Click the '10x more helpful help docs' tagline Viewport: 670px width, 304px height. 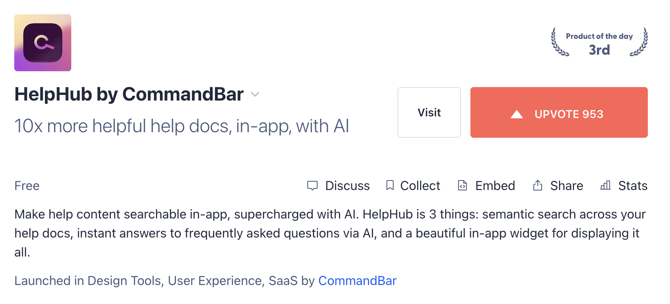point(182,126)
